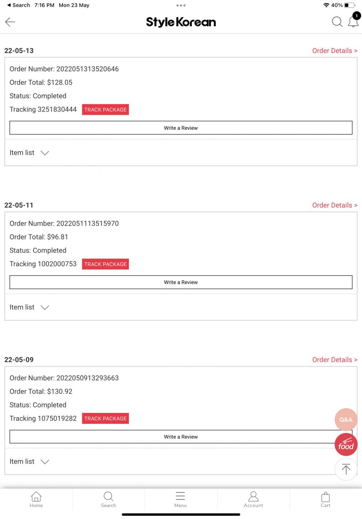Tap the StyleKorean logo
Viewport: 362px width, 519px height.
tap(181, 22)
